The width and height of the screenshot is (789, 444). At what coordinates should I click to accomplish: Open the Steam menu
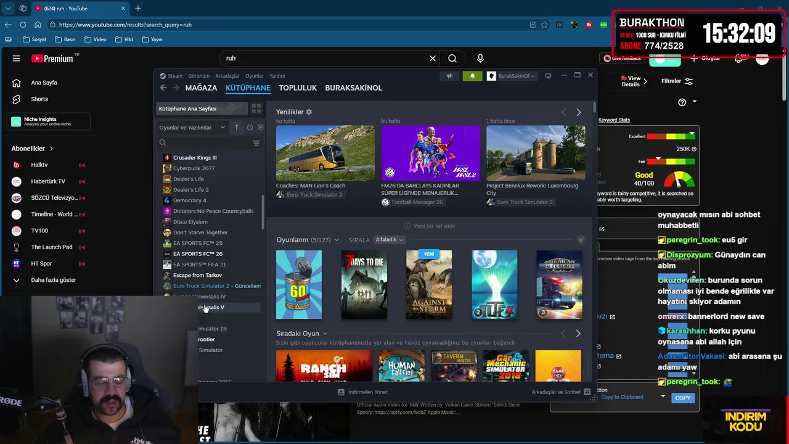coord(175,76)
